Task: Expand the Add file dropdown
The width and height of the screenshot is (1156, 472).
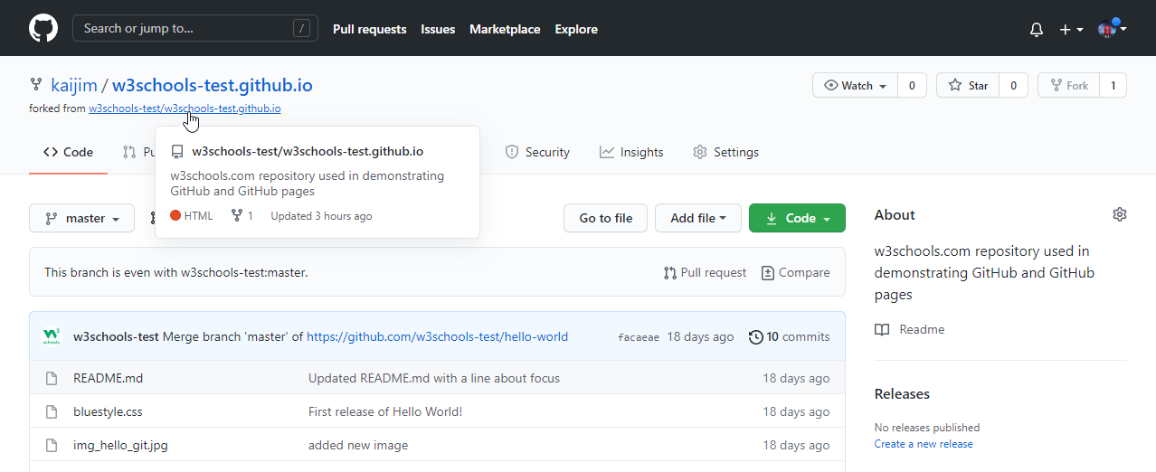Action: pos(698,218)
